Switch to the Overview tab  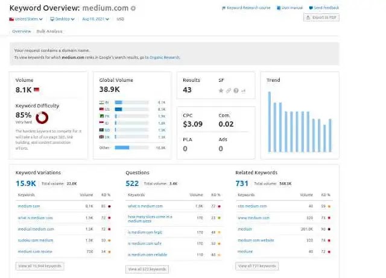click(22, 31)
